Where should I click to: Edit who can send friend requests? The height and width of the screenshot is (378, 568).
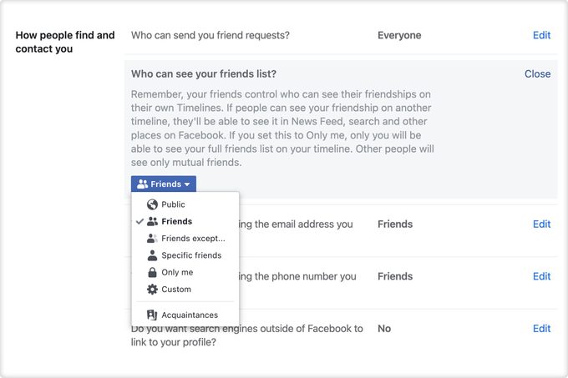pos(541,36)
